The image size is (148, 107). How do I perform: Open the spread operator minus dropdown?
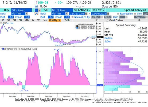39,10
